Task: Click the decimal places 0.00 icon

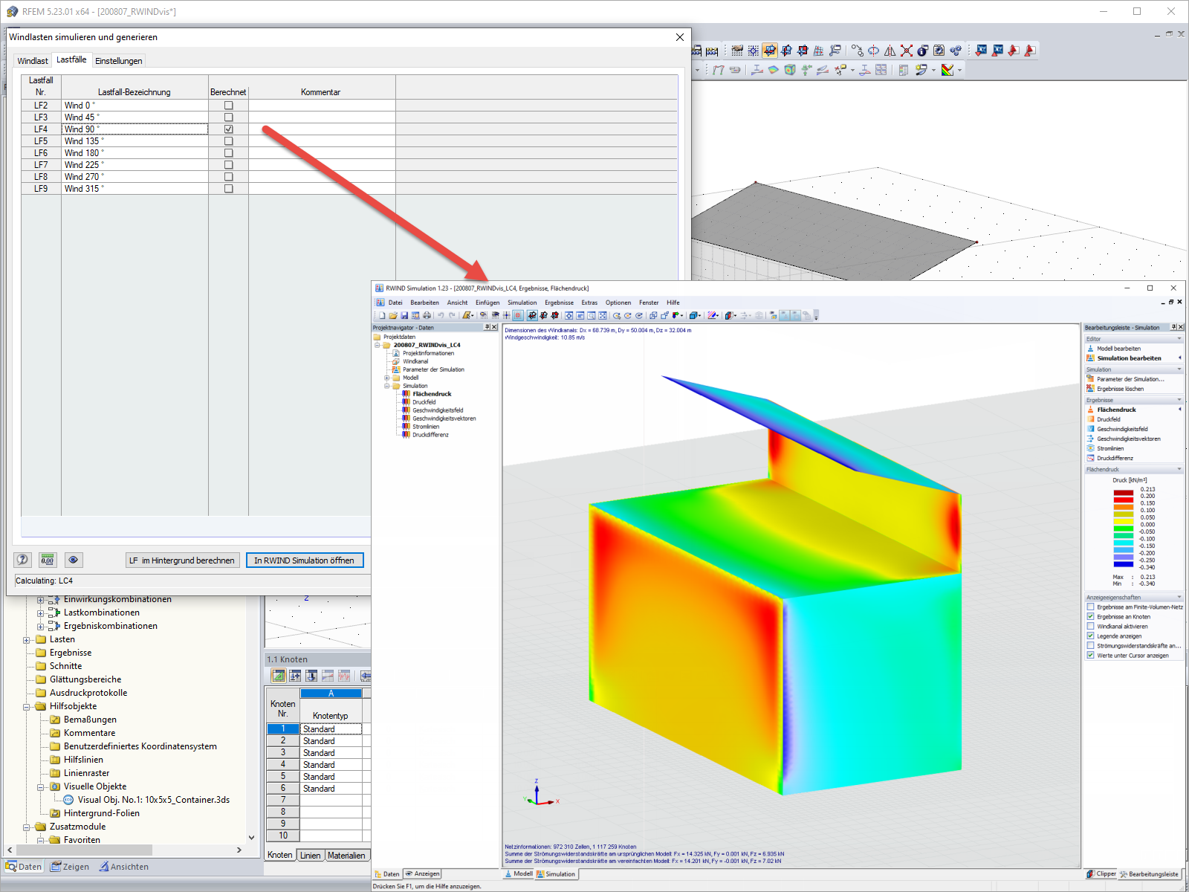Action: [x=48, y=560]
